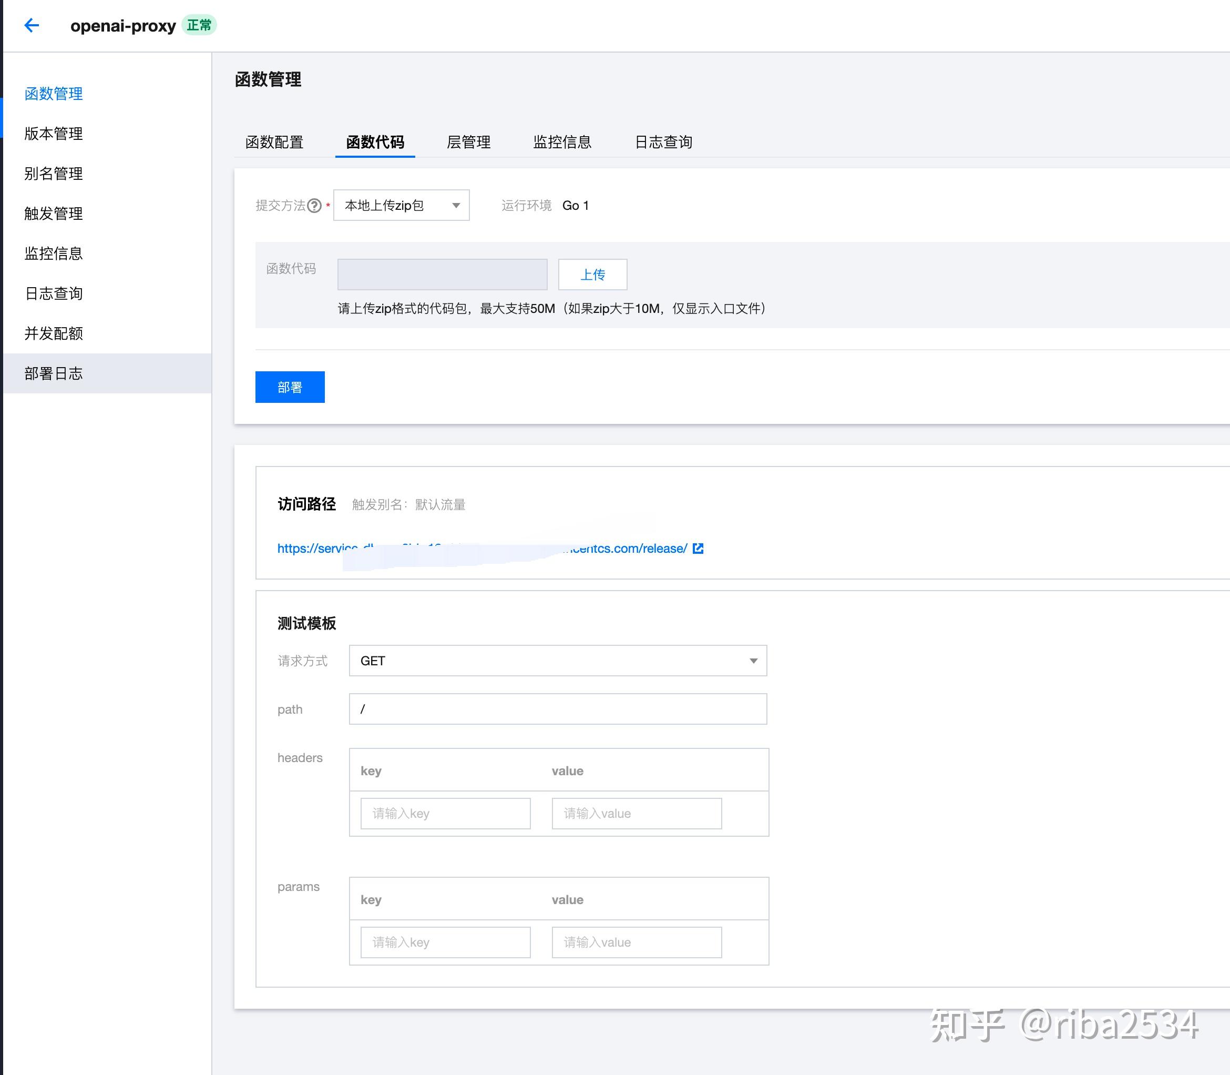Image resolution: width=1230 pixels, height=1075 pixels.
Task: Select 触发管理 in the sidebar
Action: 53,214
